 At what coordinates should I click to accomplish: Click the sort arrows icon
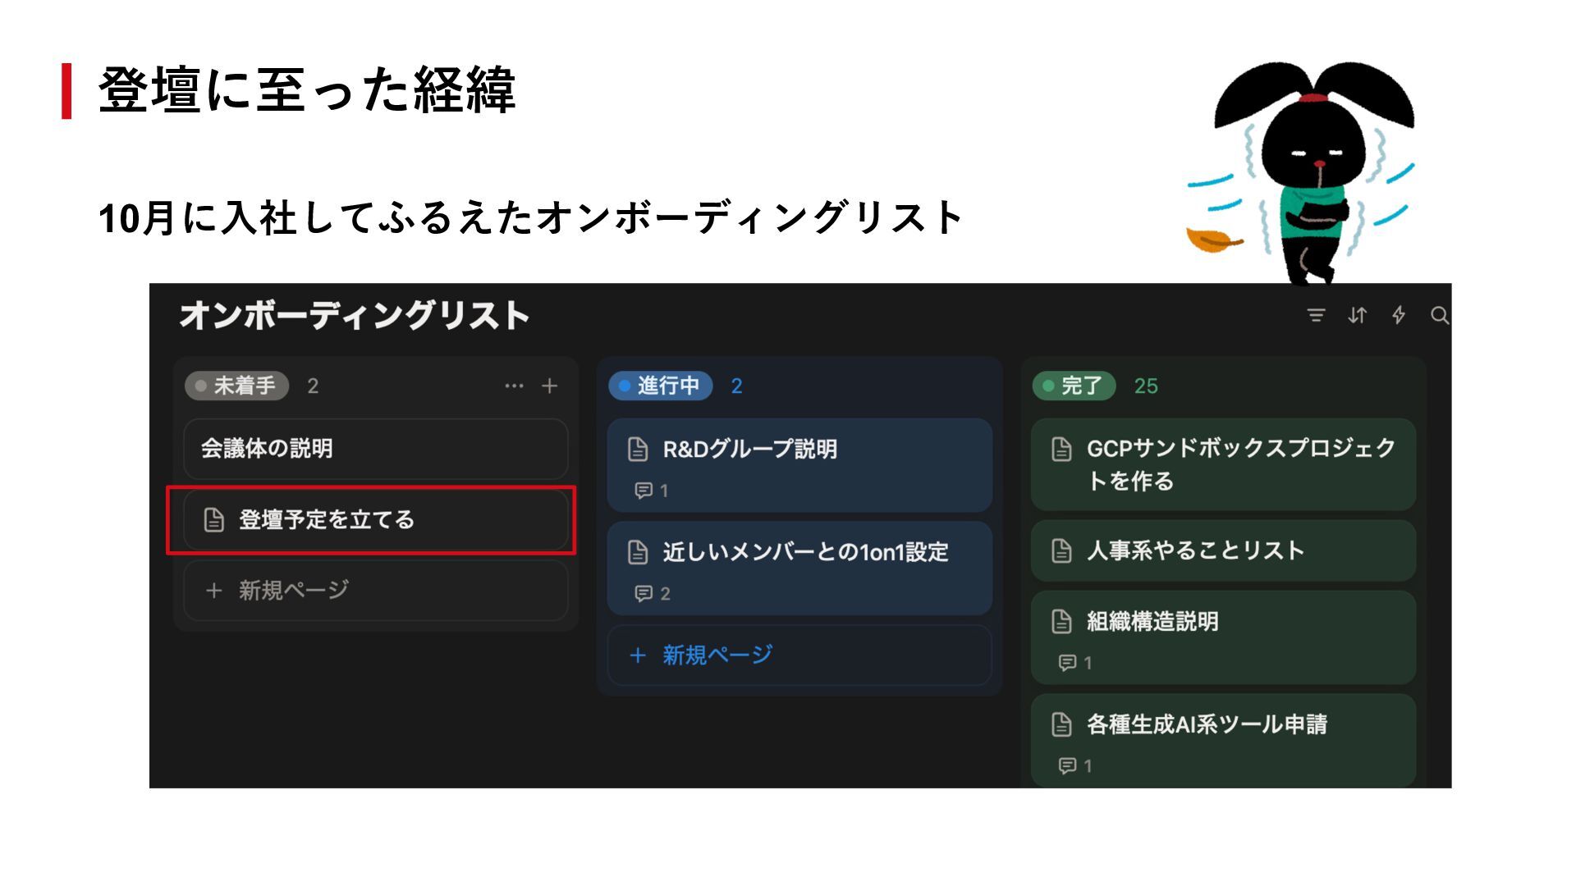(1357, 315)
